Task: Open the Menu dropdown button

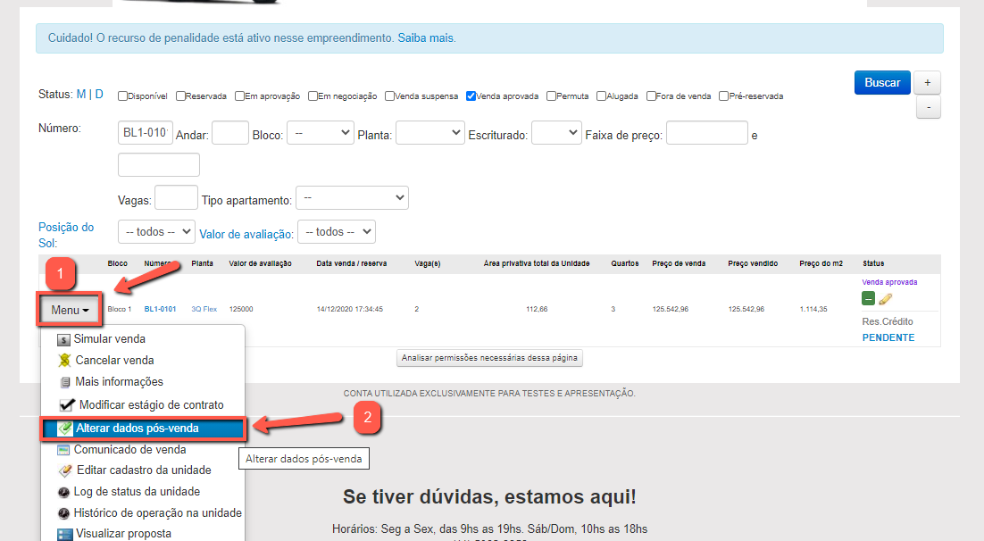Action: 71,310
